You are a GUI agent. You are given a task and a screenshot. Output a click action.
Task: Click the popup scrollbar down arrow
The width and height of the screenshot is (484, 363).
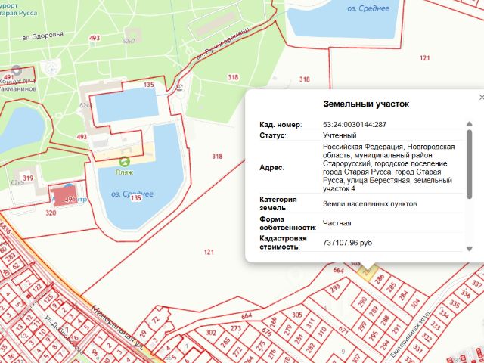(x=469, y=249)
